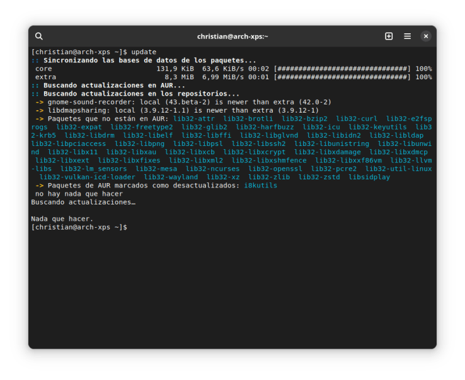The width and height of the screenshot is (465, 380).
Task: Click package name libsidplay
Action: pos(369,177)
